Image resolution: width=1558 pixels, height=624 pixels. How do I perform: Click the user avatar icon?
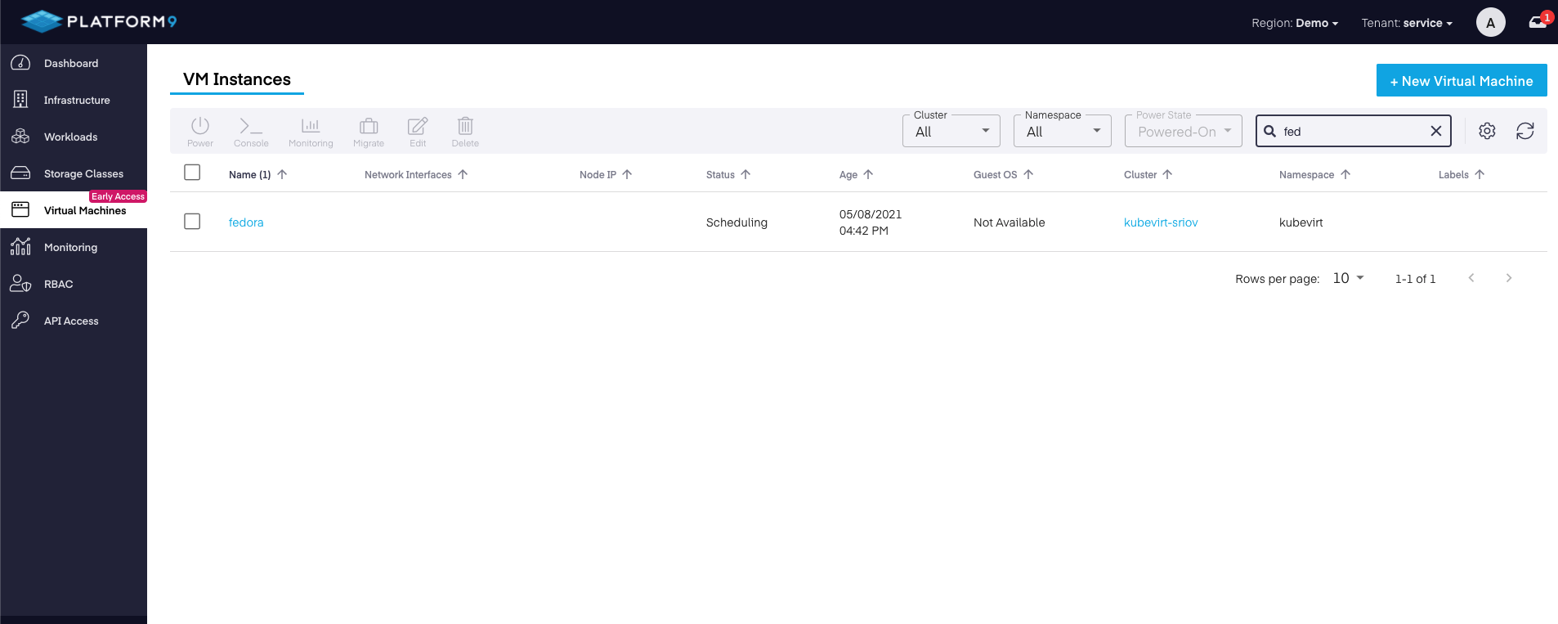pyautogui.click(x=1490, y=22)
